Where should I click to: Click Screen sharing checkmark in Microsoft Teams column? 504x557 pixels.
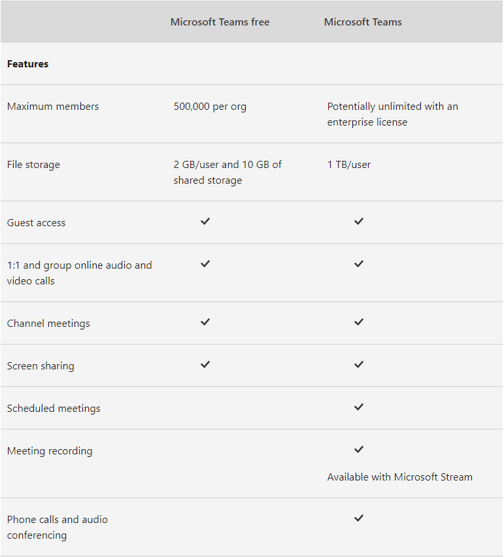(358, 365)
